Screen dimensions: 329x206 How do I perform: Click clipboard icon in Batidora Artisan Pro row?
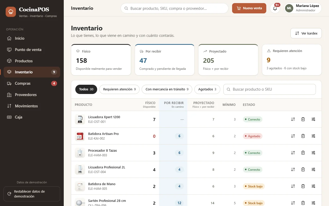303,136
